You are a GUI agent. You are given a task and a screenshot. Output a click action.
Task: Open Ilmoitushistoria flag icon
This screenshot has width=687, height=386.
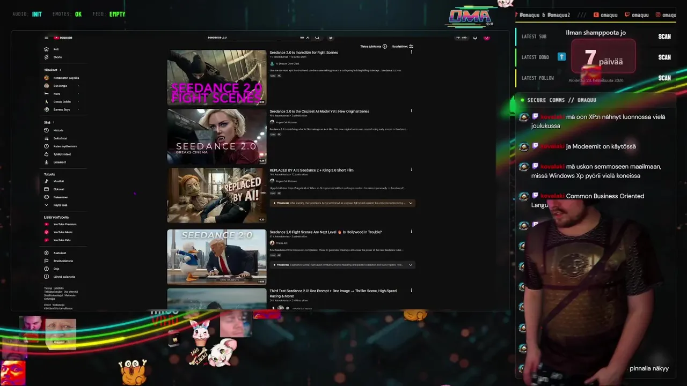47,261
